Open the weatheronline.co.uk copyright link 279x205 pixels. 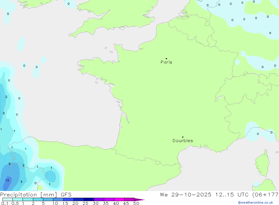tap(256, 202)
